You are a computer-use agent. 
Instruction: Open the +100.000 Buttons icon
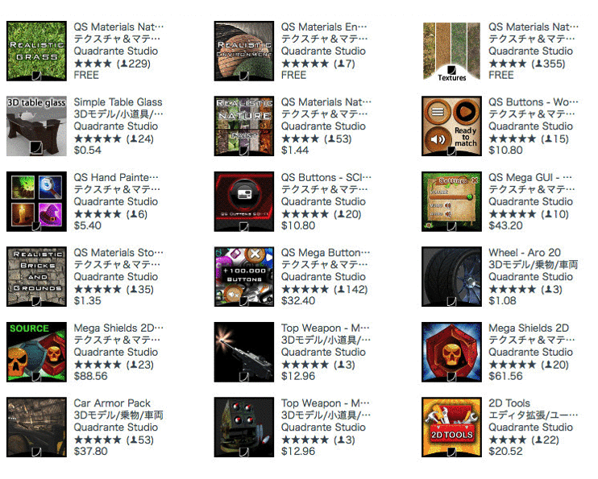coord(244,277)
